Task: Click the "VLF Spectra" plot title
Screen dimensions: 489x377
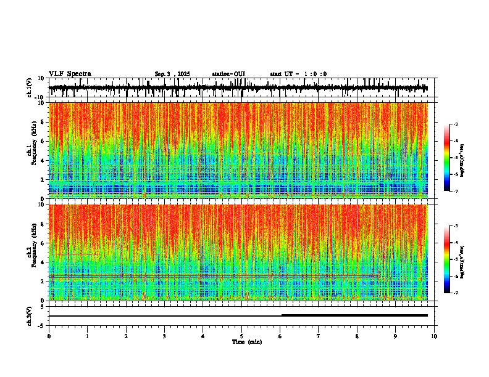Action: pos(70,74)
